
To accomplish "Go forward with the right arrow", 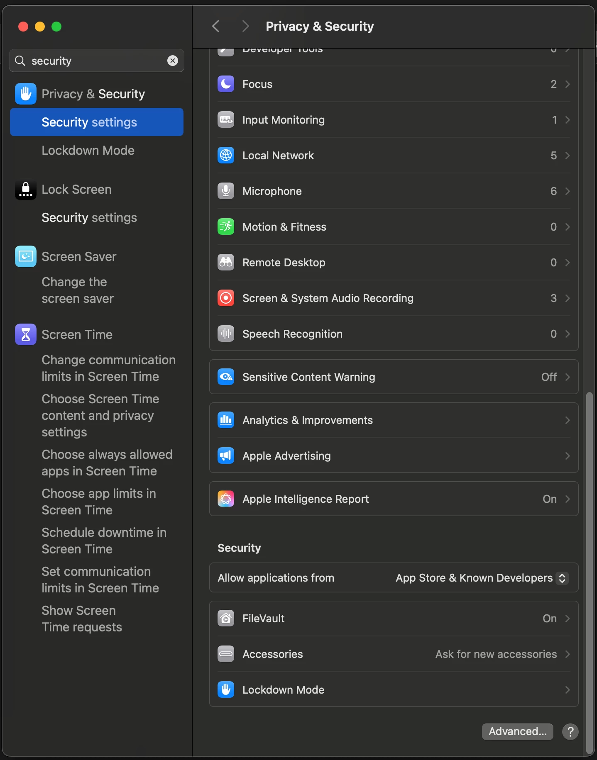I will [x=245, y=26].
